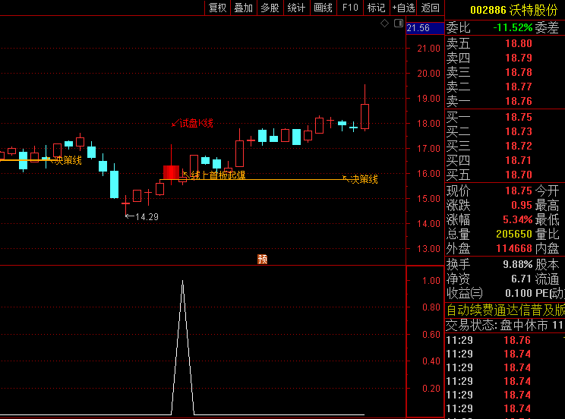Click the 21.00 price axis label
The image size is (565, 419).
[x=428, y=49]
